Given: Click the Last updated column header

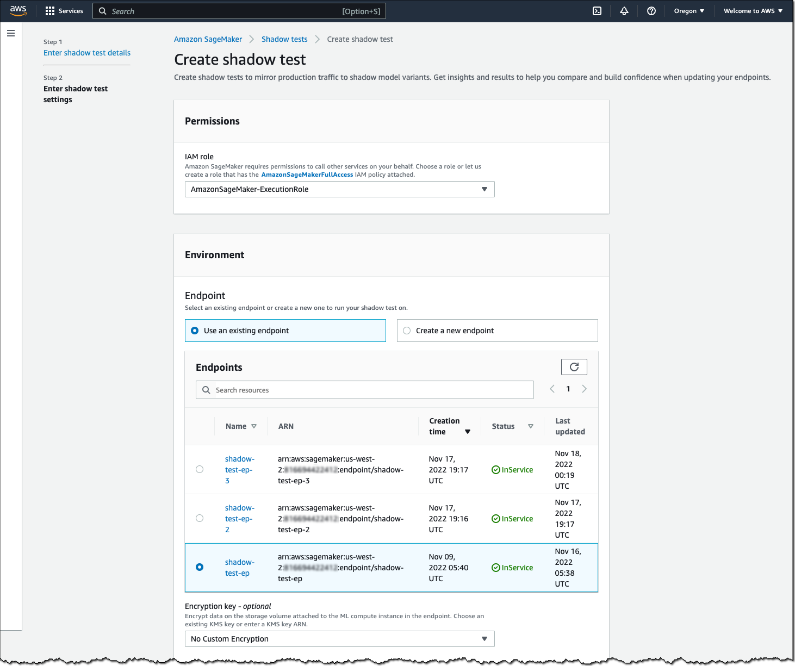Looking at the screenshot, I should (570, 426).
